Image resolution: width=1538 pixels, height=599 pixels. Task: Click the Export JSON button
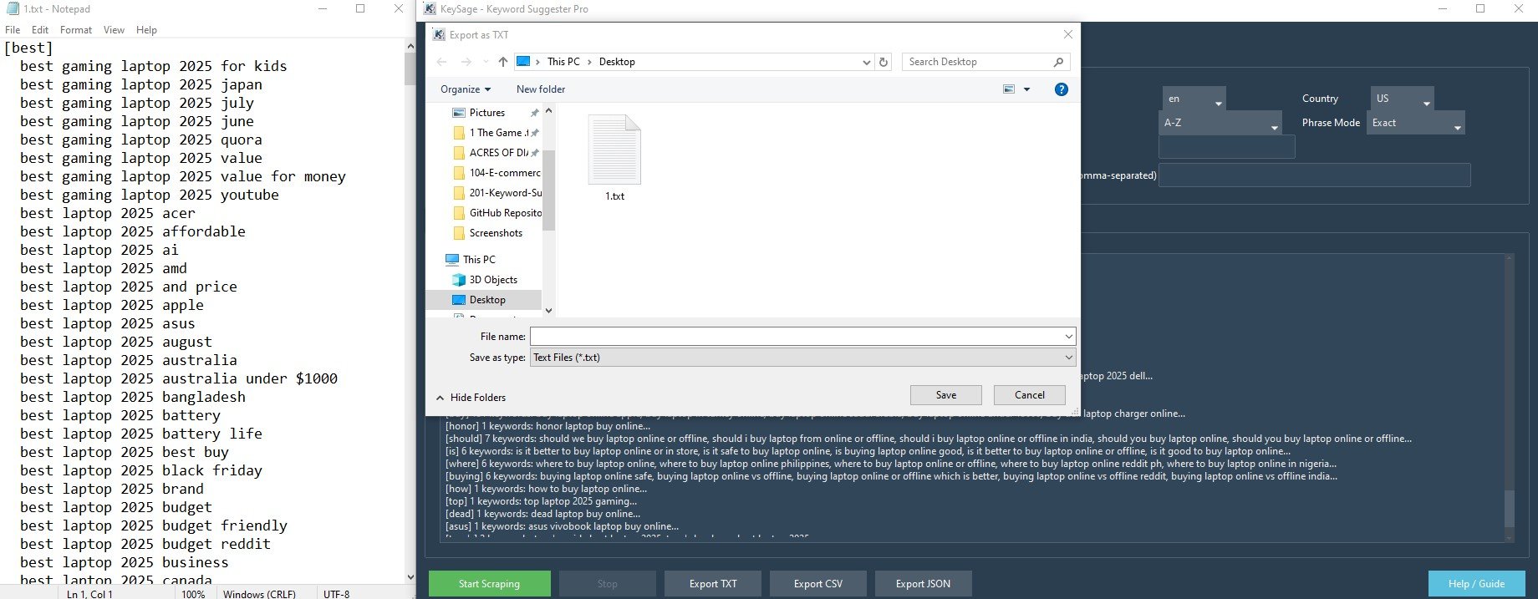[x=923, y=584]
